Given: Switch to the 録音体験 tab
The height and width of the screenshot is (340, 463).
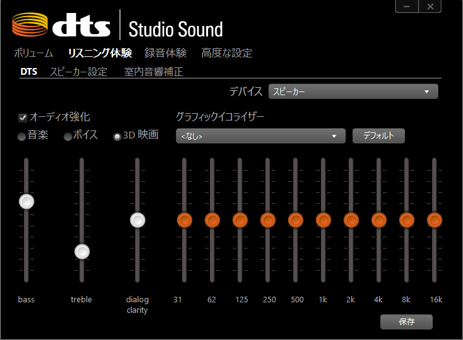Looking at the screenshot, I should (x=165, y=53).
